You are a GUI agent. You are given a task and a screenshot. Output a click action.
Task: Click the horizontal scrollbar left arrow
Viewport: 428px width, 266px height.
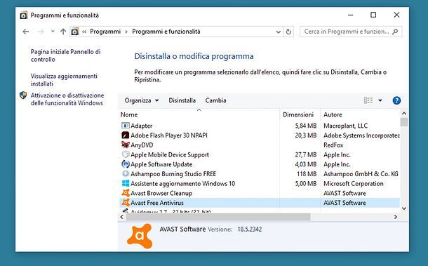point(122,217)
